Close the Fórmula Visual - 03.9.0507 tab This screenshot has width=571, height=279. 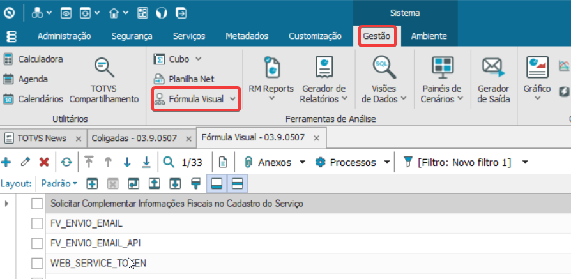(316, 139)
